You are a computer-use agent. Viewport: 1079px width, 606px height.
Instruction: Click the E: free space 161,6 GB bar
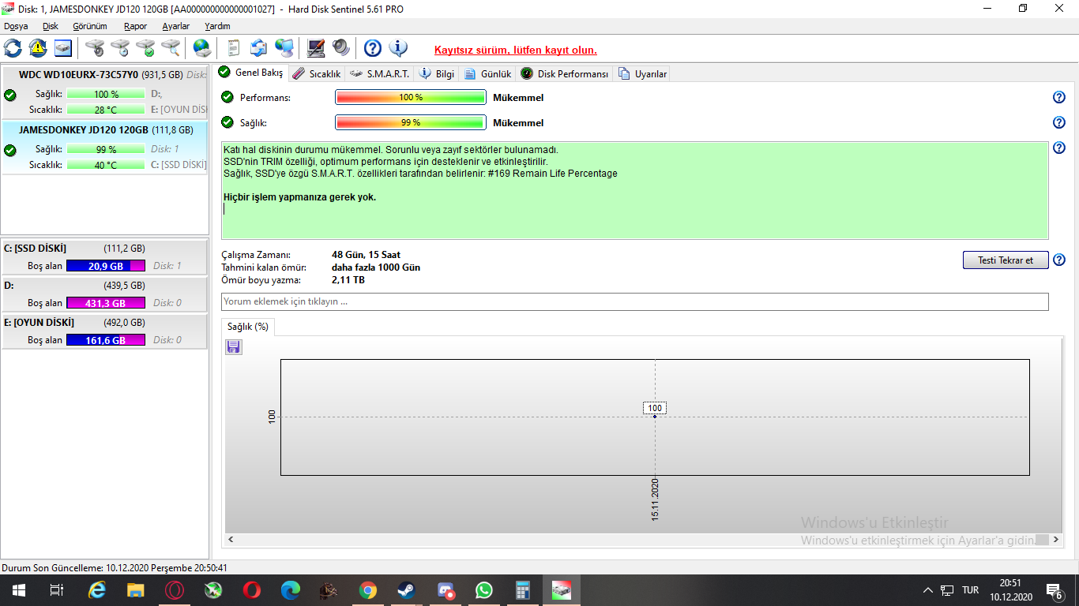click(x=106, y=340)
